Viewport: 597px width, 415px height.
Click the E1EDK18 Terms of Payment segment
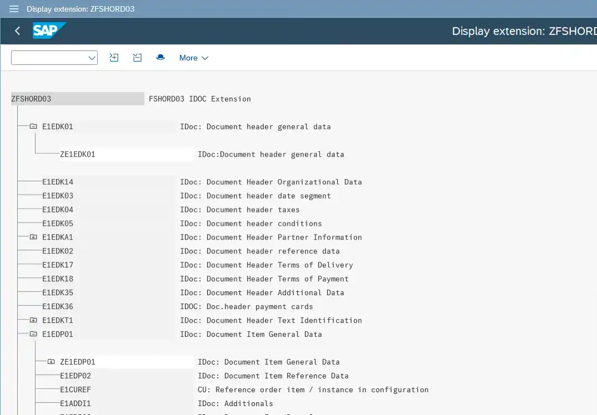(x=58, y=279)
